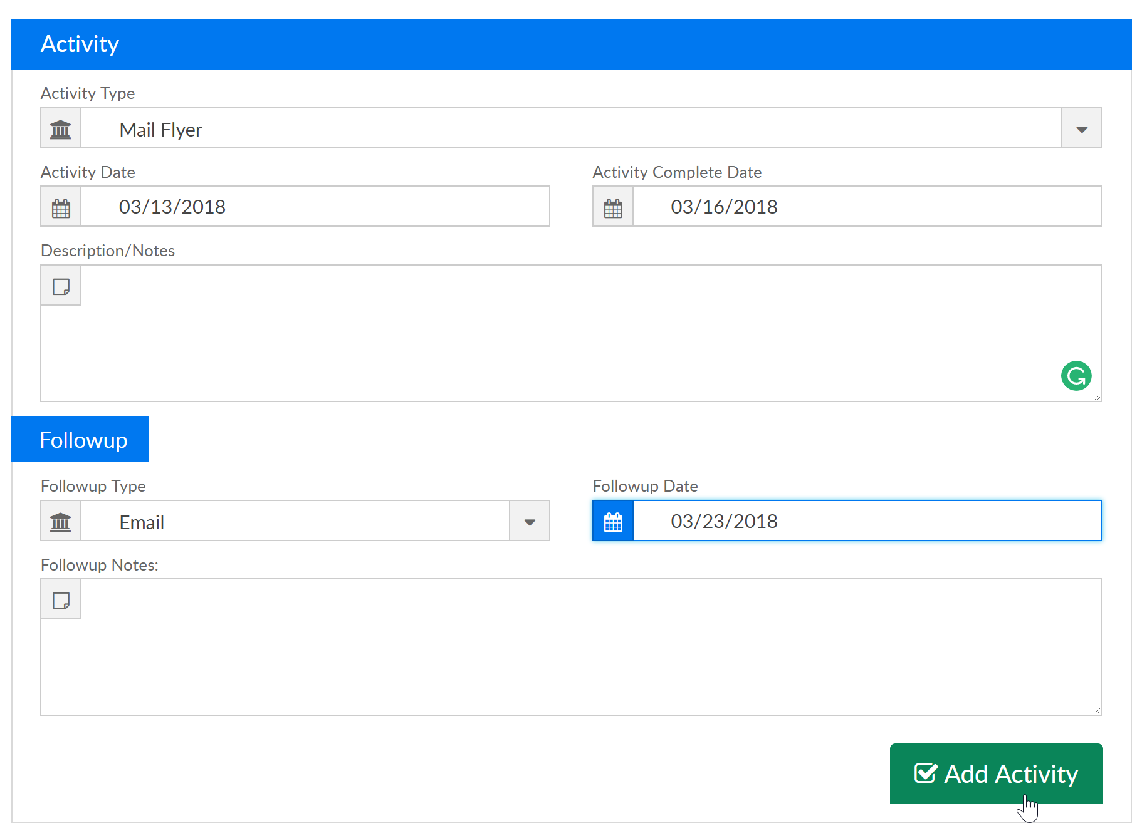Click the Followup Notes sticky note icon
Viewport: 1147px width, 838px height.
(61, 599)
